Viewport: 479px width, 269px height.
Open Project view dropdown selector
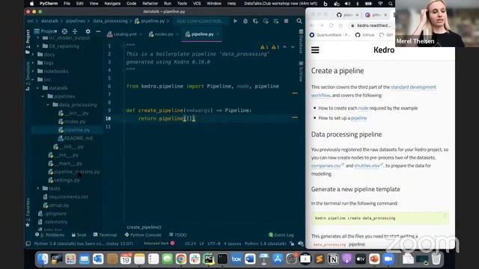coord(46,31)
